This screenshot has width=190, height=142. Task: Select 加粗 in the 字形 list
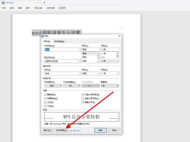(x=85, y=61)
